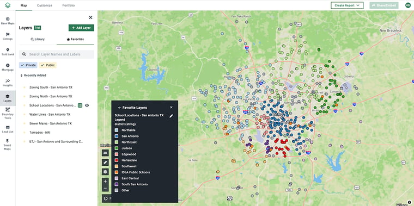Zoom in on the map
This screenshot has width=414, height=206.
[x=105, y=181]
